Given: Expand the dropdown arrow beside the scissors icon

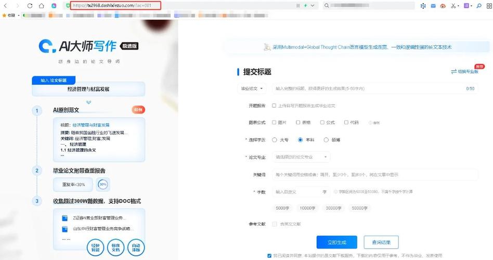Looking at the screenshot, I should (x=458, y=6).
